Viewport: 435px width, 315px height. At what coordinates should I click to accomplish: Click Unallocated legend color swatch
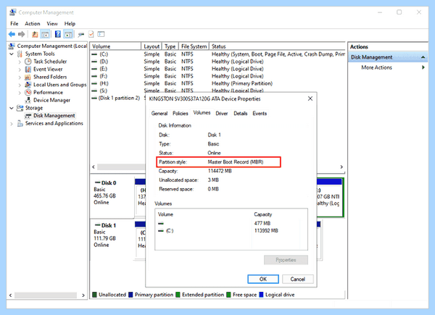click(x=94, y=295)
